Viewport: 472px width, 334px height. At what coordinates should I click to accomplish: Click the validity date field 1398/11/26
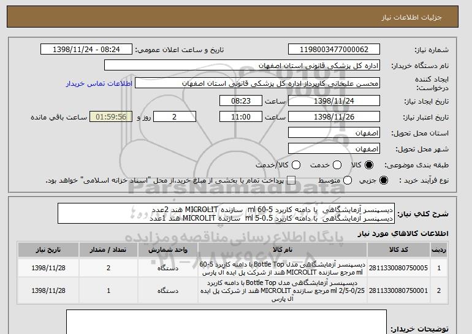pos(334,117)
